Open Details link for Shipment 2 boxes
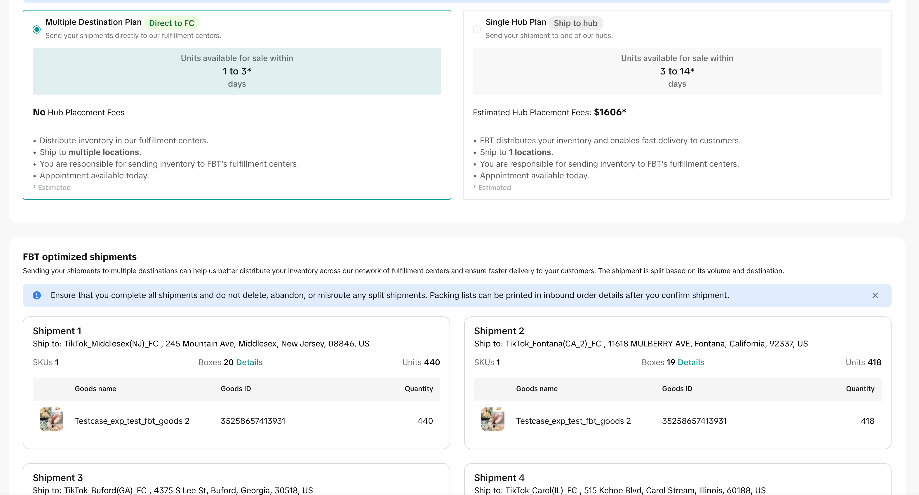 (691, 362)
